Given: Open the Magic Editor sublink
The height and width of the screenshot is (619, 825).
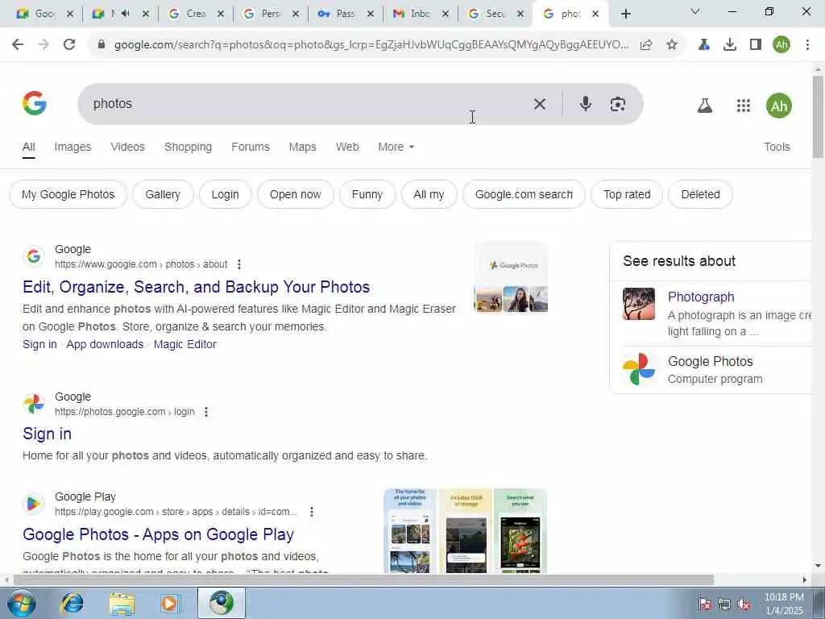Looking at the screenshot, I should [x=185, y=344].
